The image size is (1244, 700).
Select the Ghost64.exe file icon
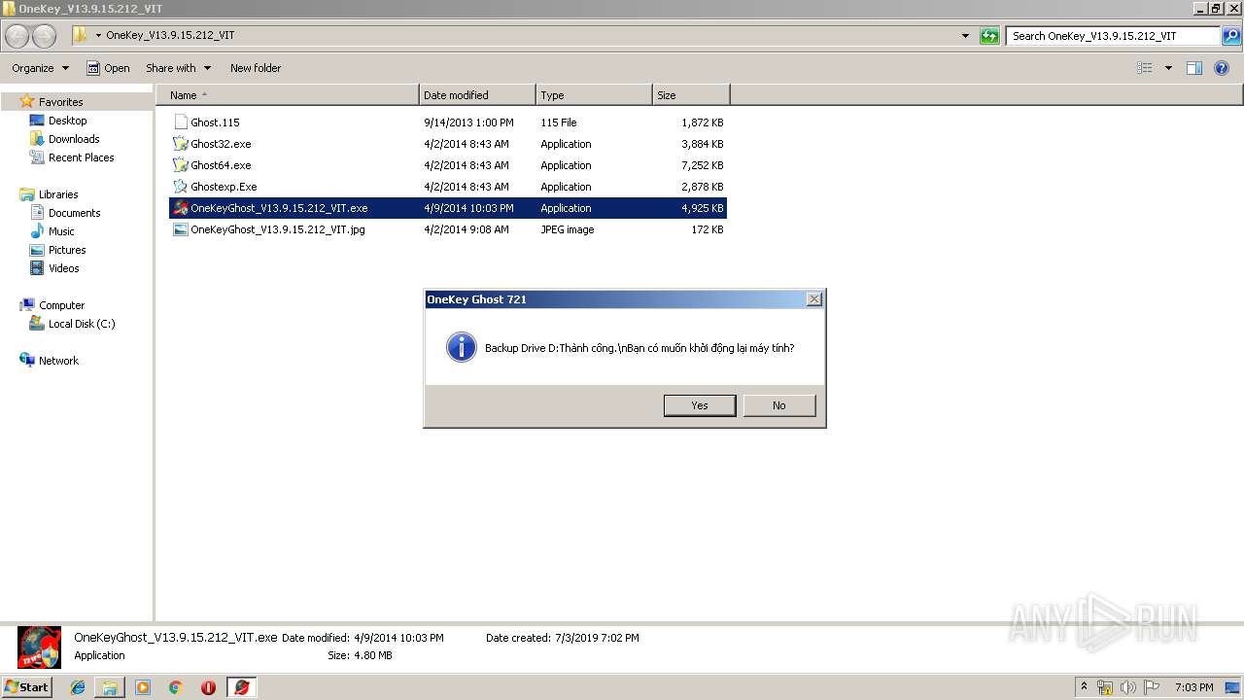point(181,165)
